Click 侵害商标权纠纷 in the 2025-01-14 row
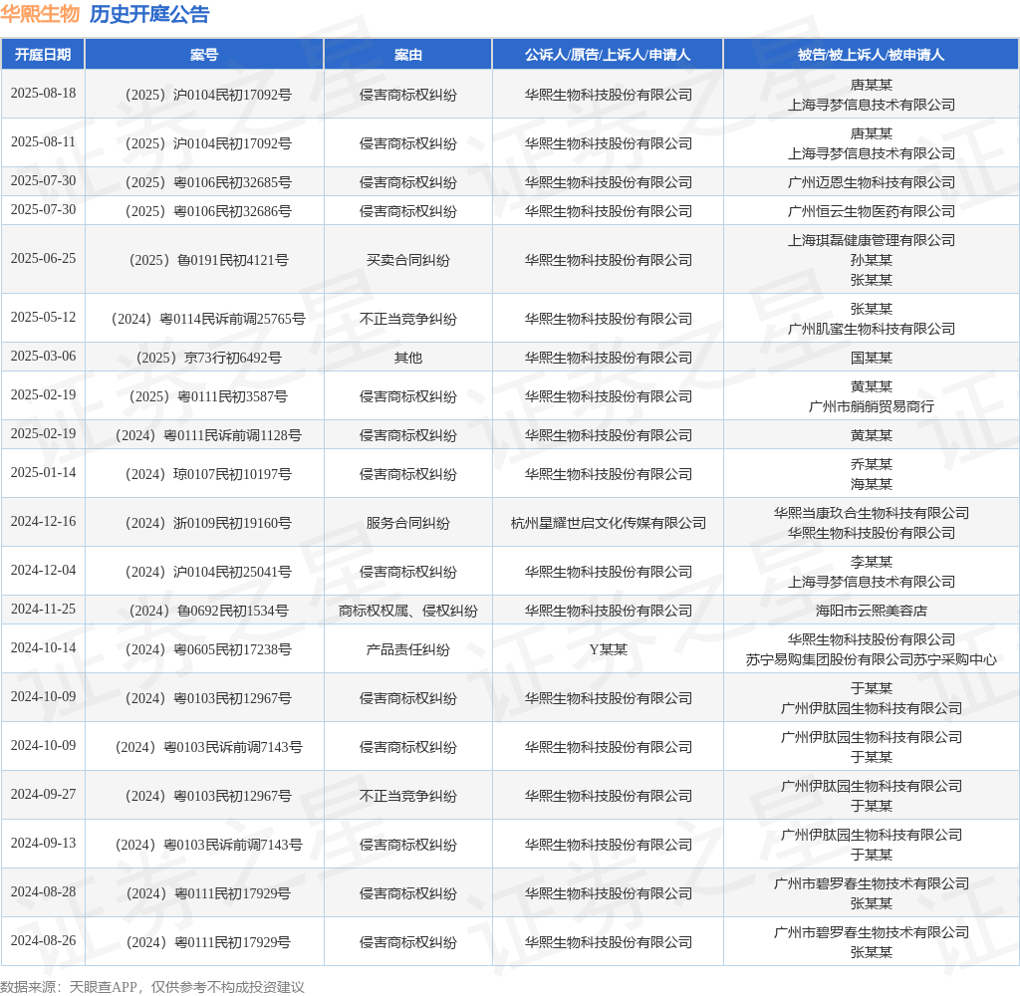The height and width of the screenshot is (996, 1020). click(x=407, y=474)
